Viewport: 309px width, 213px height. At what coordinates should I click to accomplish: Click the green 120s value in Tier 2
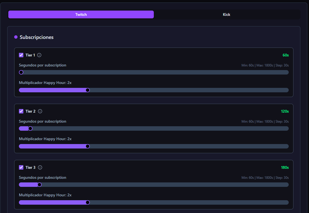tap(285, 111)
